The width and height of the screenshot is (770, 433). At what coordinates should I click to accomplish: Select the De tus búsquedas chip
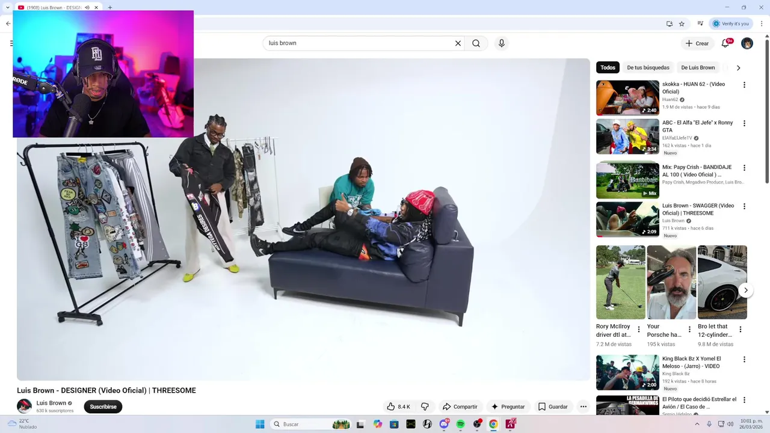pos(648,67)
